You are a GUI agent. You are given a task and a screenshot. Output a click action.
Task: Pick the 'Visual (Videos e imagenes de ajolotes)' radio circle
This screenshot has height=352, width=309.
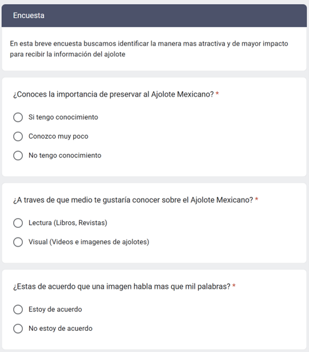tap(18, 242)
